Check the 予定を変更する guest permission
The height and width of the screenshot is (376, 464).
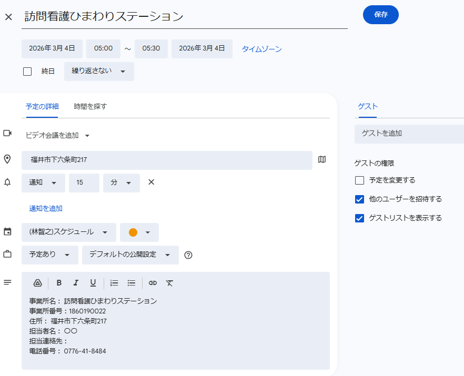coord(360,180)
